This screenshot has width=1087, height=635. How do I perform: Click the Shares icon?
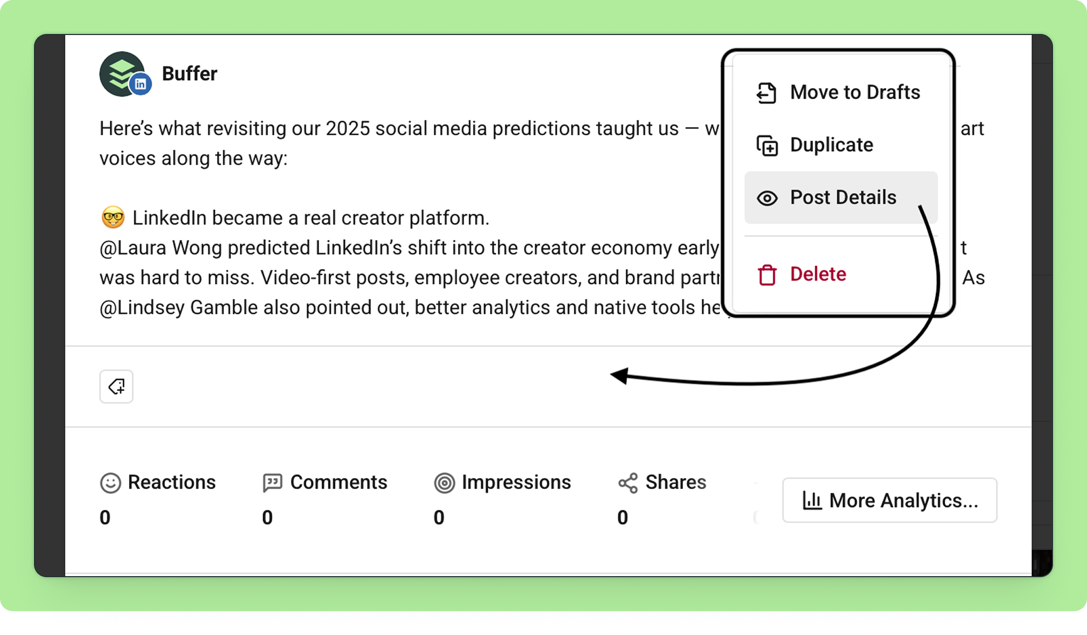point(628,483)
